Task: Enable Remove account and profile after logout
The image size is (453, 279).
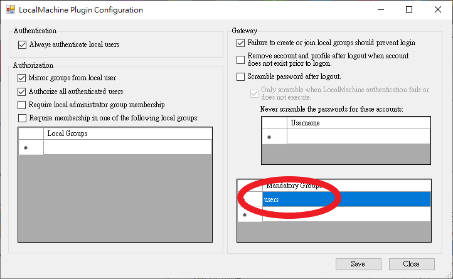Action: pos(240,60)
